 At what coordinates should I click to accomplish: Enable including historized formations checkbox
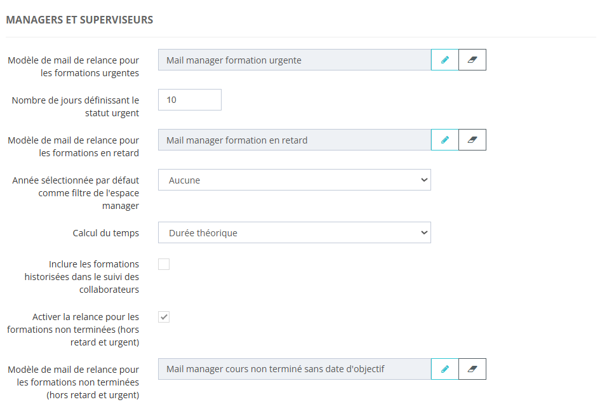click(x=164, y=264)
